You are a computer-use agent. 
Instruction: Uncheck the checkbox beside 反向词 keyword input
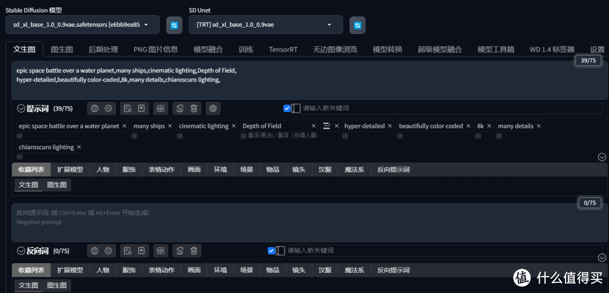271,251
